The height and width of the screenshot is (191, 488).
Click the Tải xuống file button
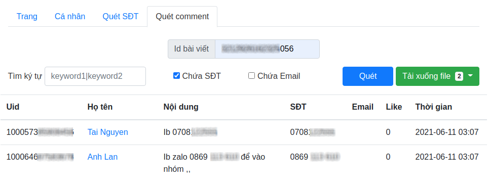click(x=438, y=76)
